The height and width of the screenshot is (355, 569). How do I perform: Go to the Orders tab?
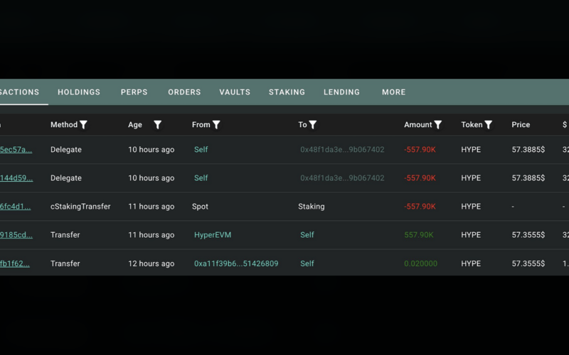pyautogui.click(x=184, y=92)
